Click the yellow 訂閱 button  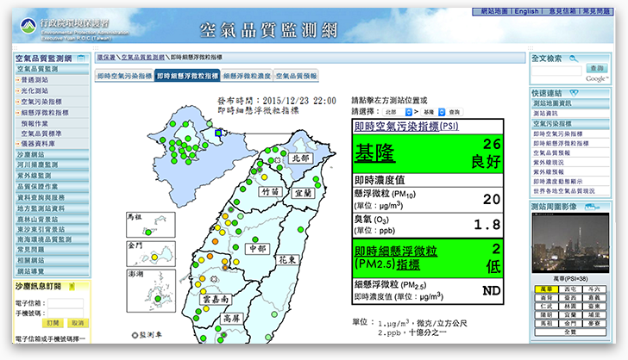pos(53,323)
